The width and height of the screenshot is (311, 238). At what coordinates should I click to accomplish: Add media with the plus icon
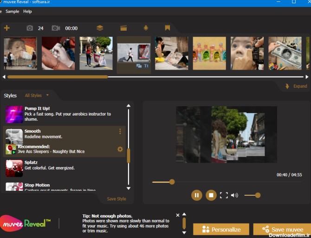(x=7, y=28)
